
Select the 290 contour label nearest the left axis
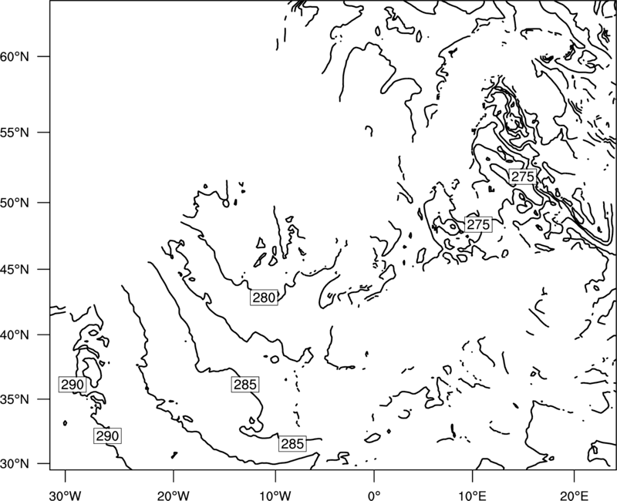pyautogui.click(x=72, y=384)
